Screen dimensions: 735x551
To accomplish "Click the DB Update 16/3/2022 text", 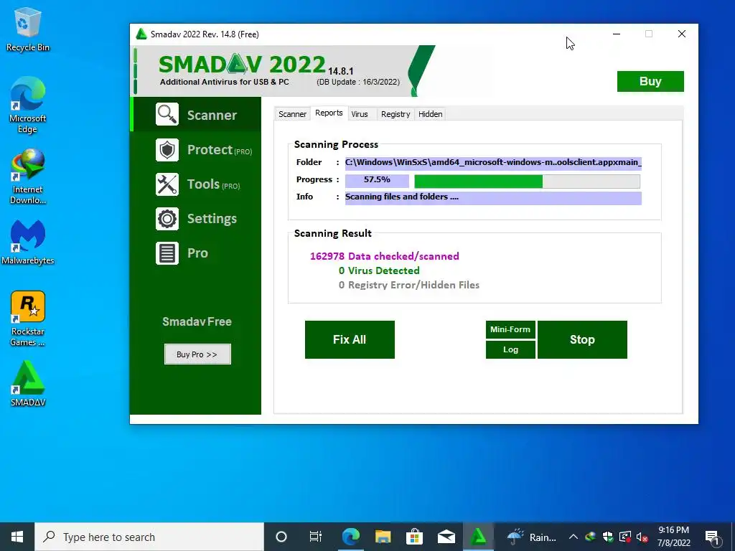I will click(x=358, y=82).
